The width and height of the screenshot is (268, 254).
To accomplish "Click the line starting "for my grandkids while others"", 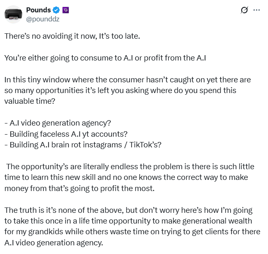I will 132,232.
